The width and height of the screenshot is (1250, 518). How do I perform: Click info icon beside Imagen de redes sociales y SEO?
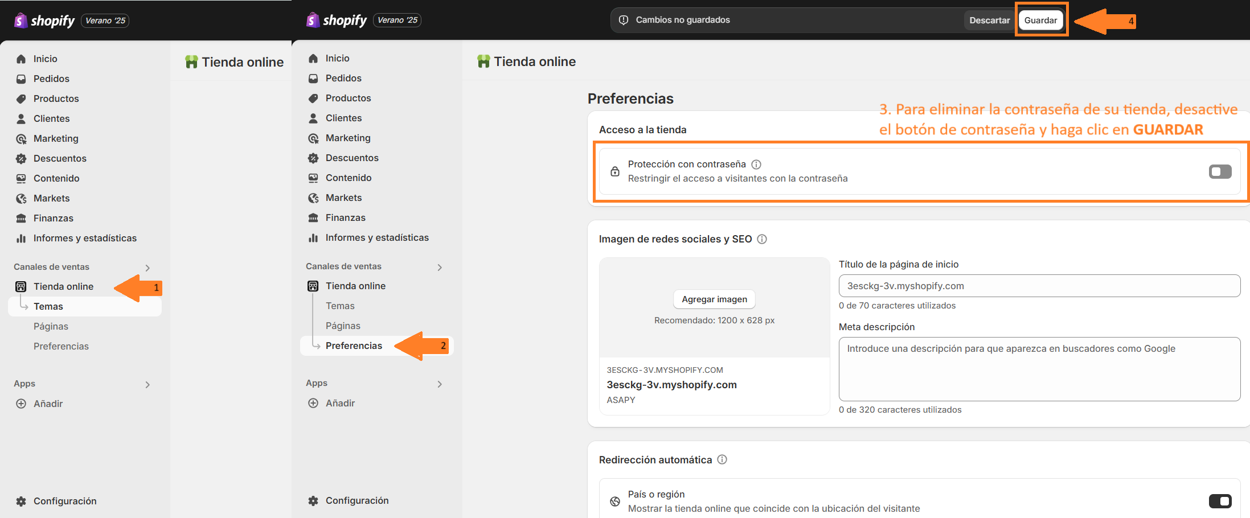[x=762, y=239]
